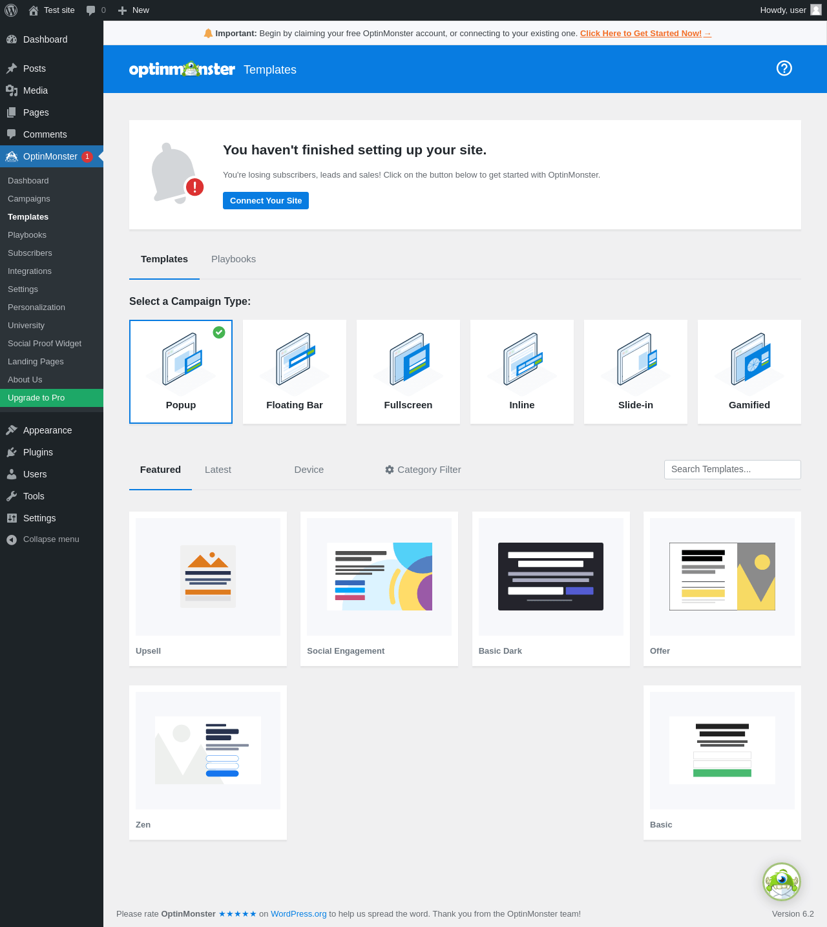
Task: Click the New plus icon in admin bar
Action: pos(122,10)
